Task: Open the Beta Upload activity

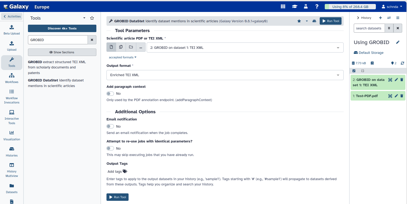Action: pos(12,30)
